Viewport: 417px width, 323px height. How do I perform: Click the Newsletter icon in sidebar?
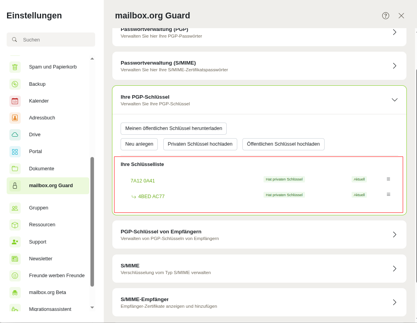point(15,259)
